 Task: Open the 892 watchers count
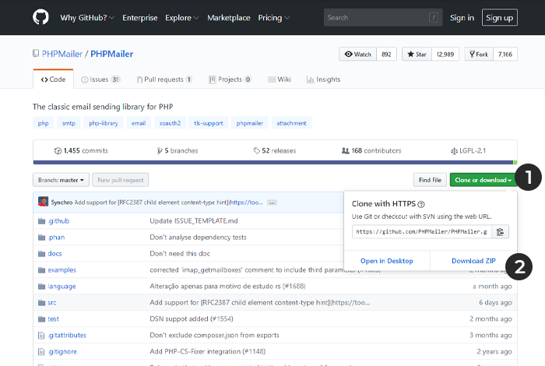386,55
